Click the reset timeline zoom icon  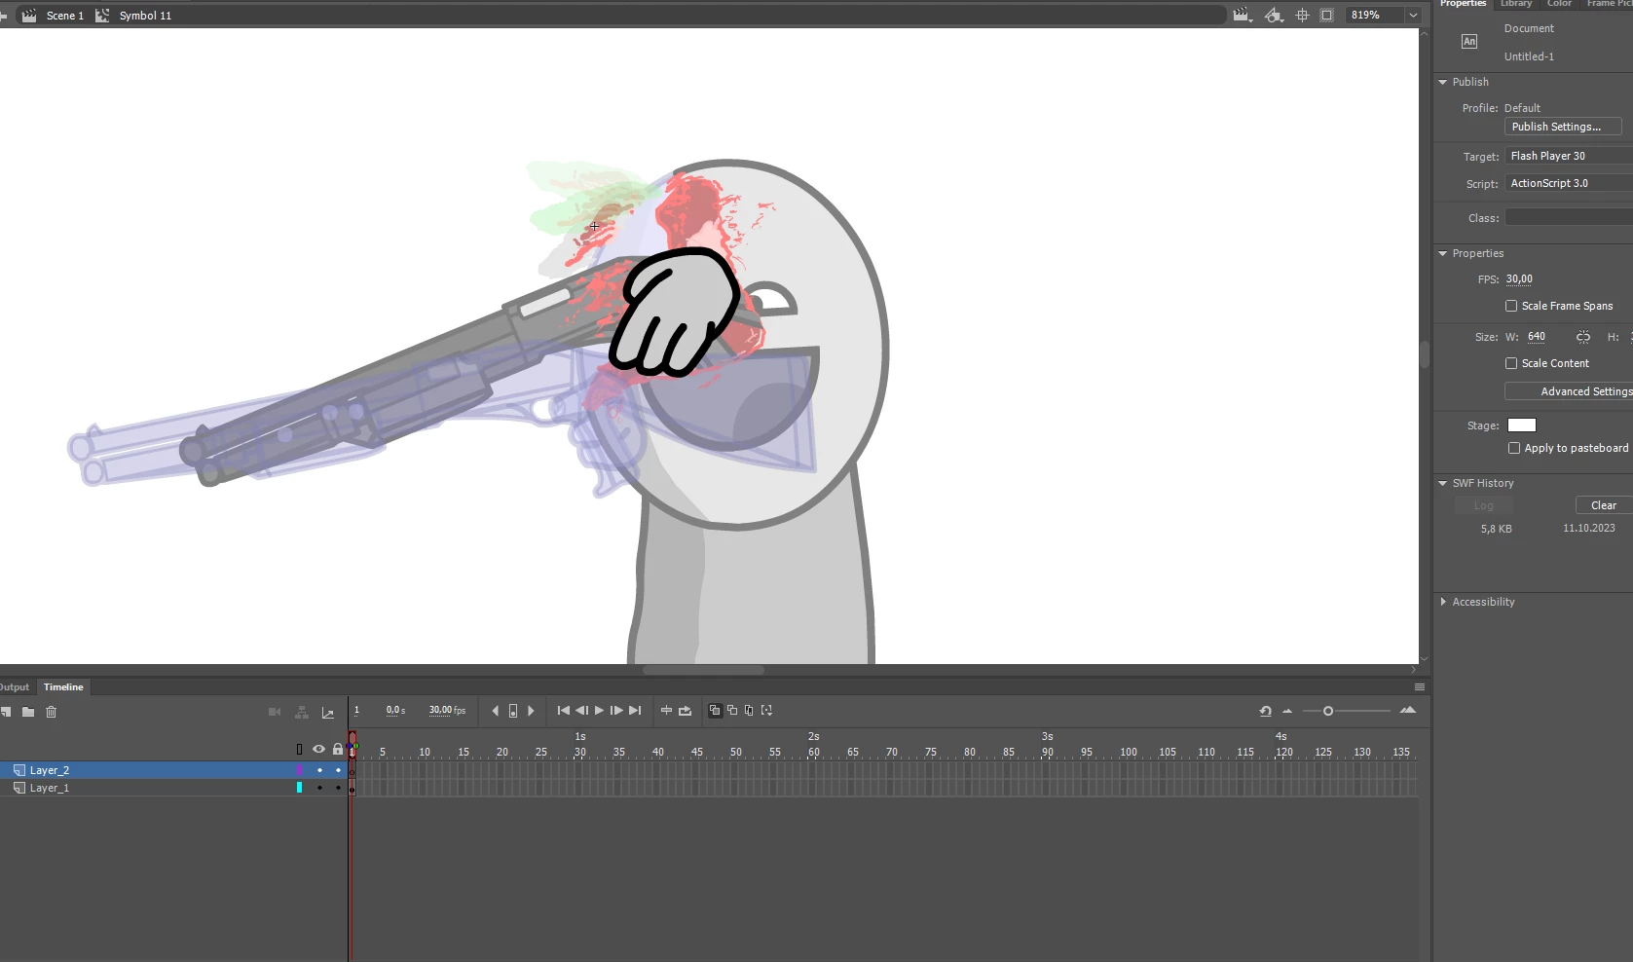(1265, 711)
